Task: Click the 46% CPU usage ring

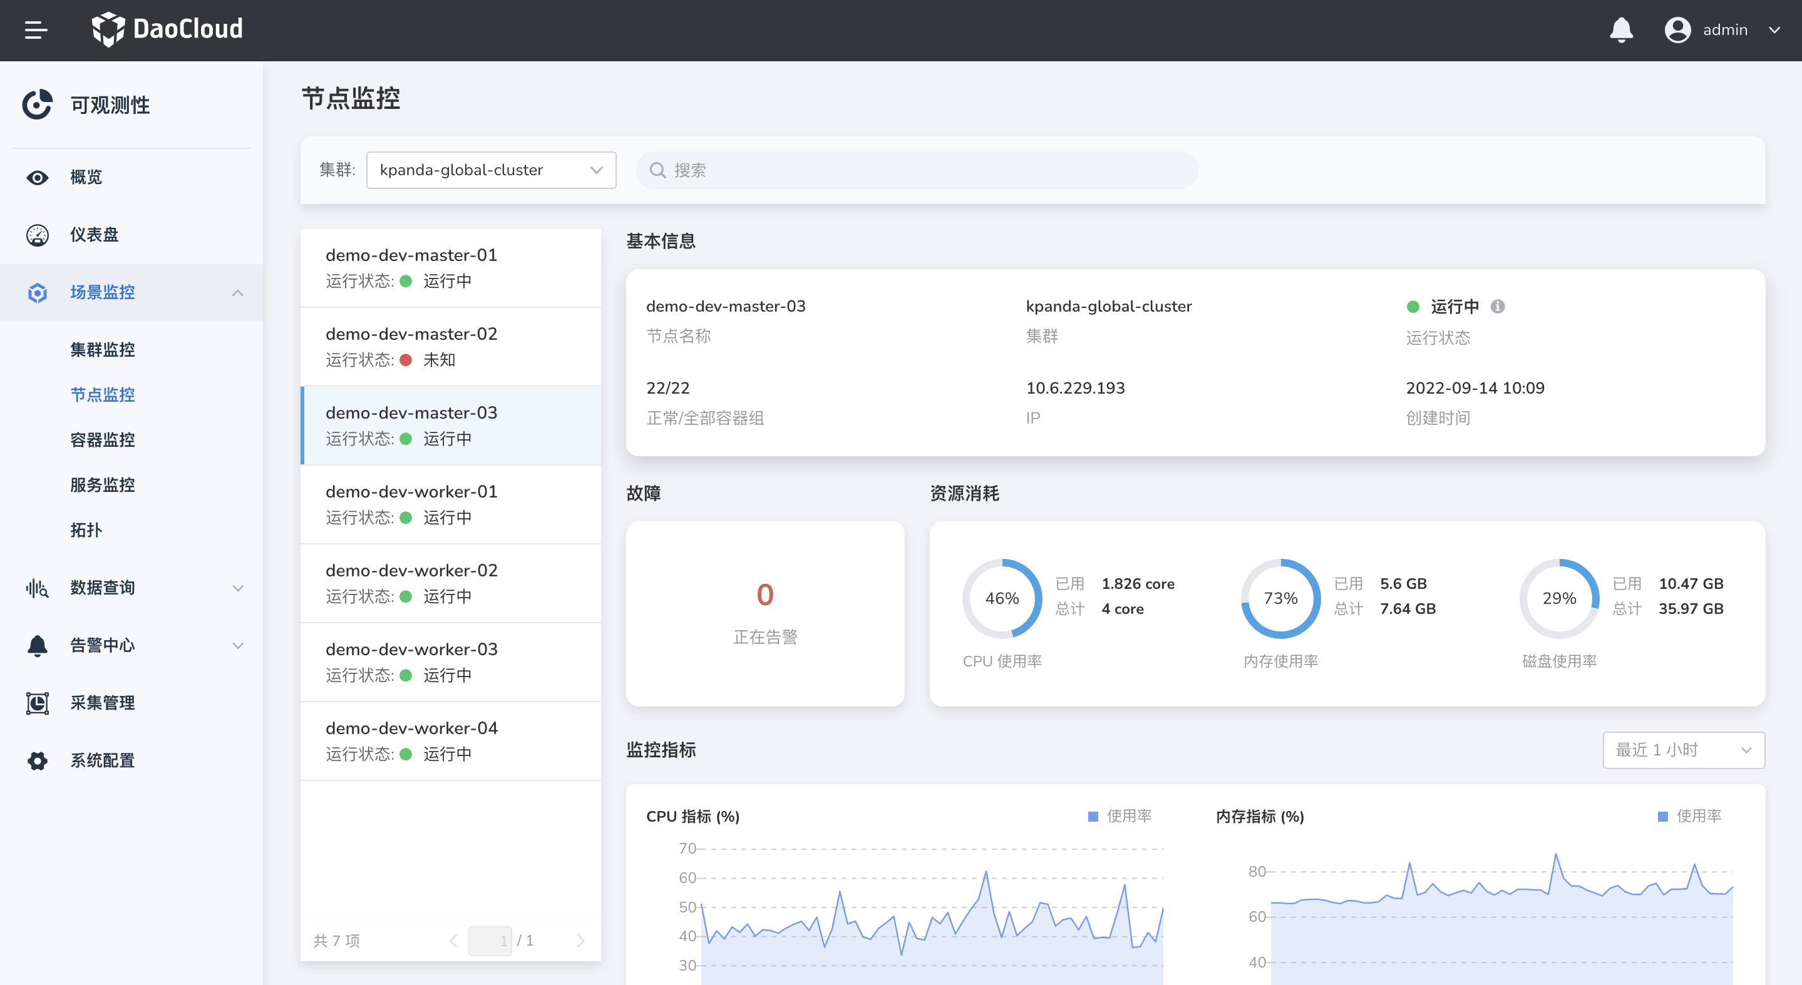Action: click(x=1002, y=598)
